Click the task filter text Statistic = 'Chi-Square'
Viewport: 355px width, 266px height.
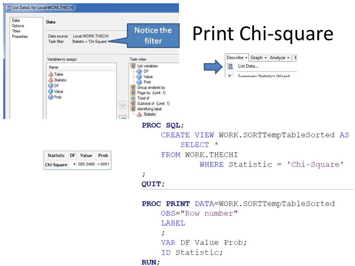[x=89, y=42]
